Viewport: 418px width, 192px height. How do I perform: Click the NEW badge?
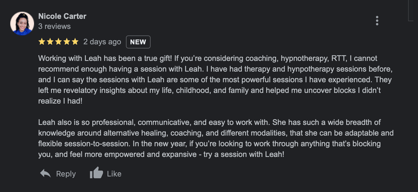(x=138, y=42)
